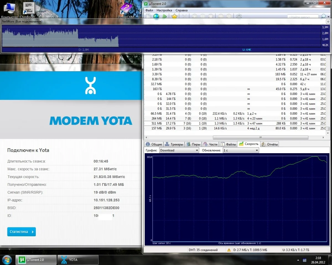
Task: Close the NetWorx graph window
Action: [x=328, y=21]
